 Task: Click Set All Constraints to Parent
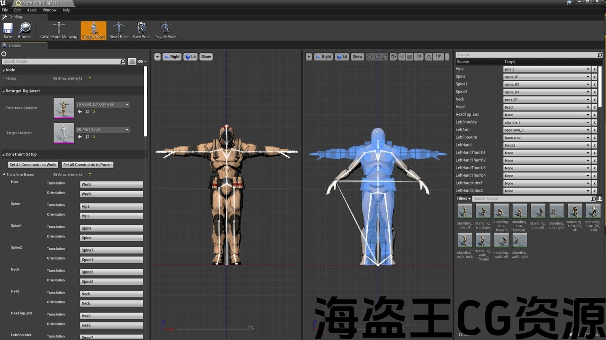coord(88,165)
